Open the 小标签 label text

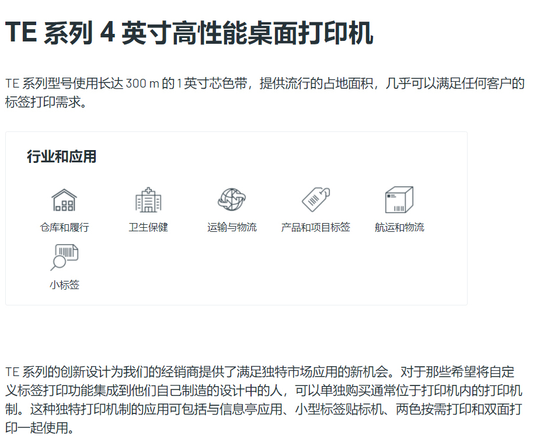pyautogui.click(x=64, y=285)
